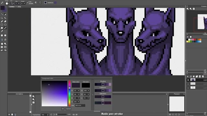Adjust the Saturation slider in color dialog
207x116 pixels.
pos(103,97)
